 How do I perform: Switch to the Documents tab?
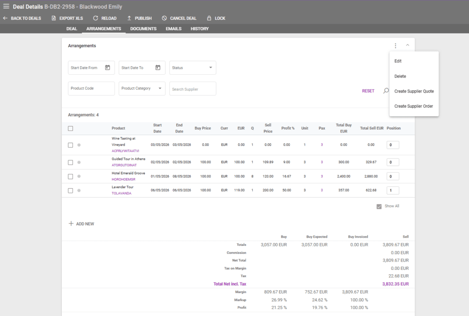point(143,29)
